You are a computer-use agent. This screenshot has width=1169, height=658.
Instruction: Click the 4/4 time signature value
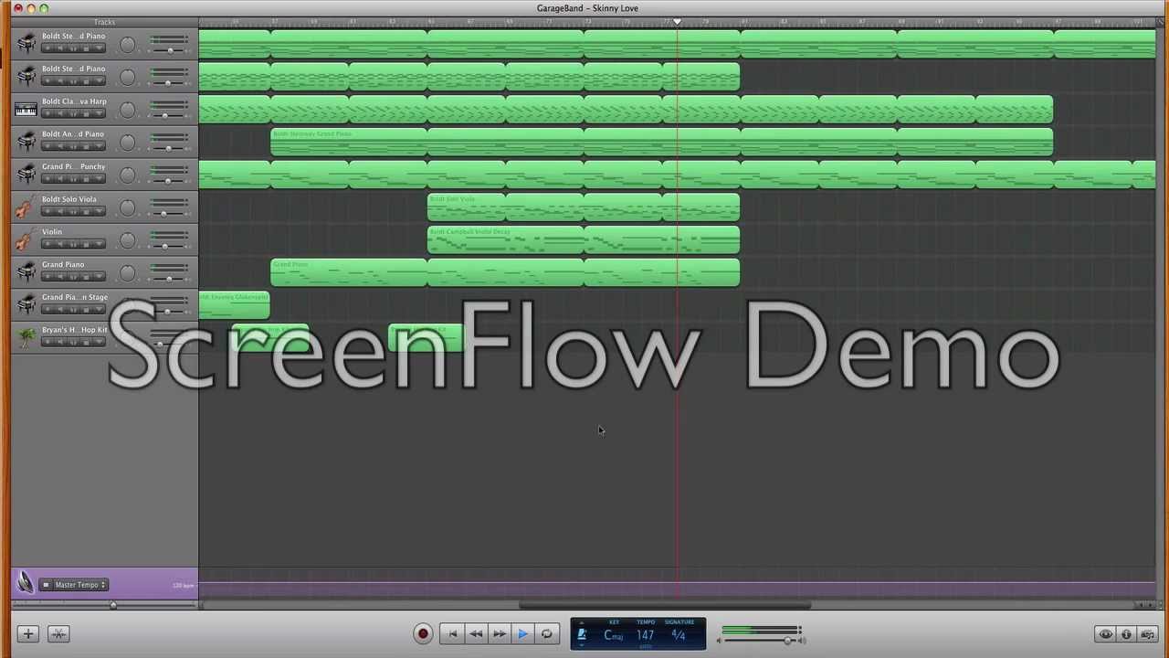pyautogui.click(x=679, y=635)
